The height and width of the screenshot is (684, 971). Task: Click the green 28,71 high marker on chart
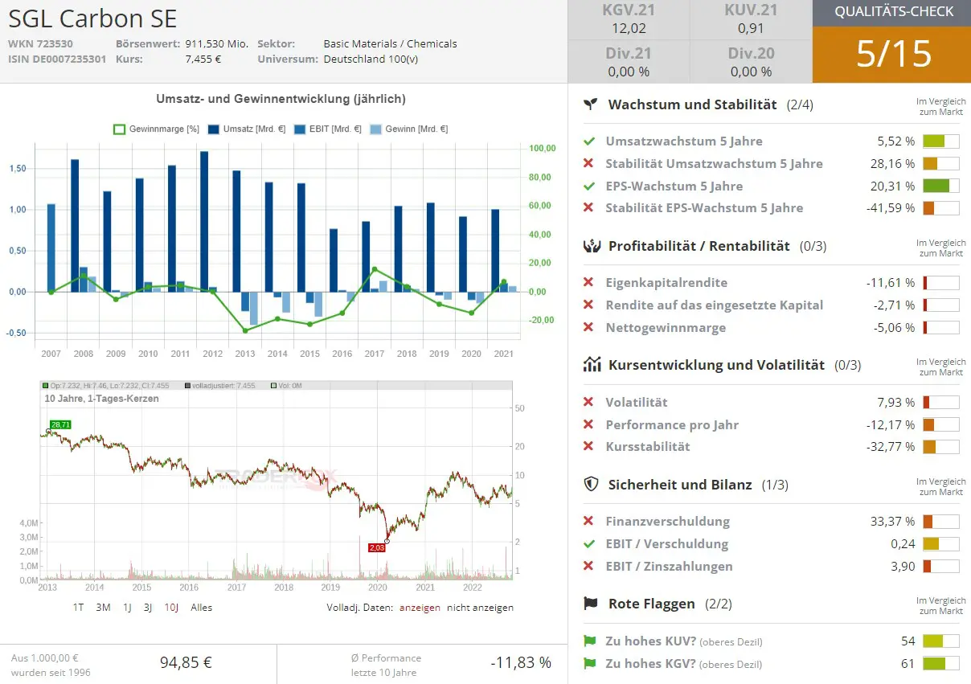60,424
